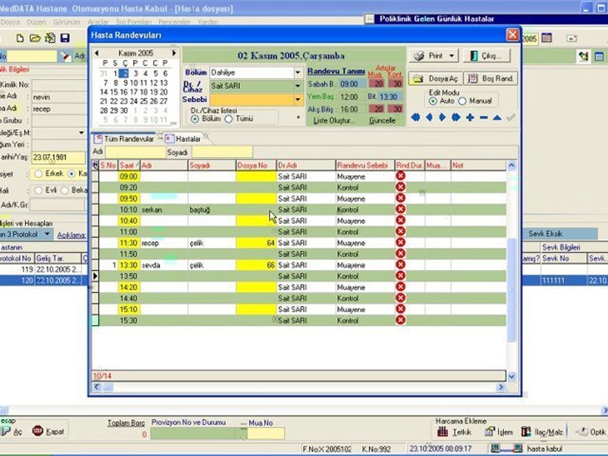The width and height of the screenshot is (608, 456).
Task: Click the blue up triangle edit icon
Action: click(x=497, y=117)
